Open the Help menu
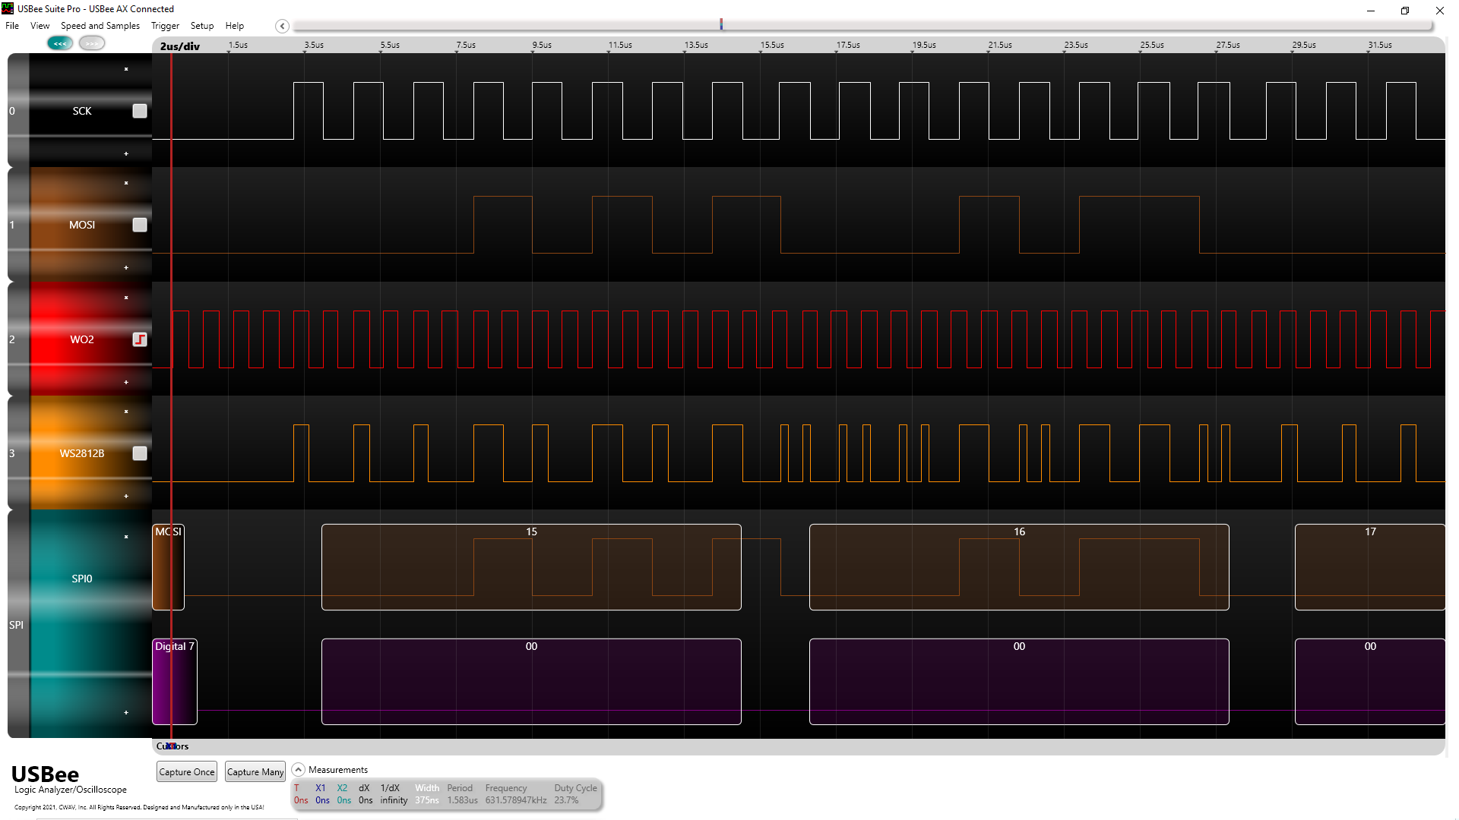Viewport: 1459px width, 820px height. [x=234, y=26]
